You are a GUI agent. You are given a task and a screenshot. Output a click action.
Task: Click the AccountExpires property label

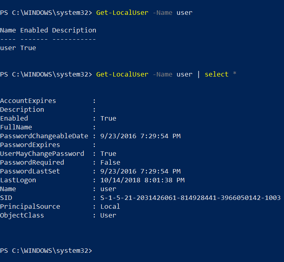[28, 101]
